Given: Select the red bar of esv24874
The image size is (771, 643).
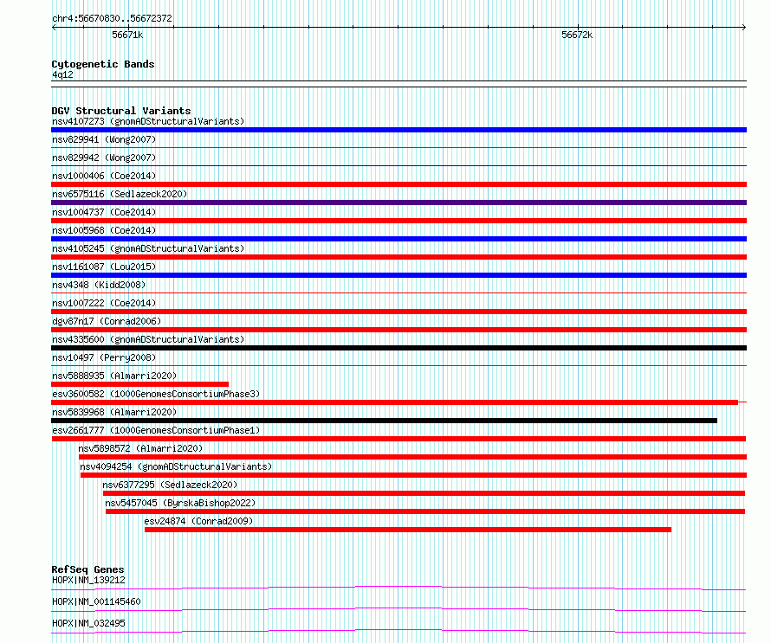Looking at the screenshot, I should (x=408, y=530).
